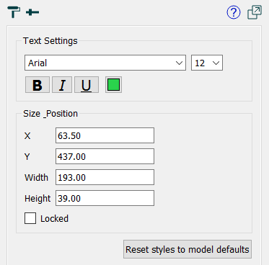Toggle underline text formatting
The height and width of the screenshot is (265, 269).
pos(87,85)
